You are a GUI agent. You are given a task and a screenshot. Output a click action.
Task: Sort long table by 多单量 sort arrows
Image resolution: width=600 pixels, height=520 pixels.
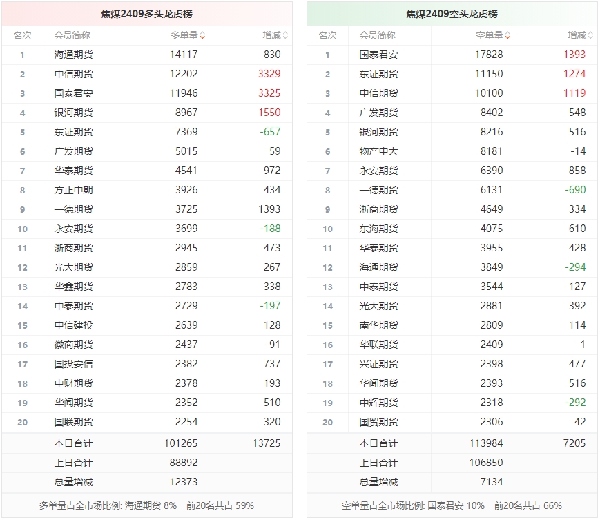click(x=202, y=36)
